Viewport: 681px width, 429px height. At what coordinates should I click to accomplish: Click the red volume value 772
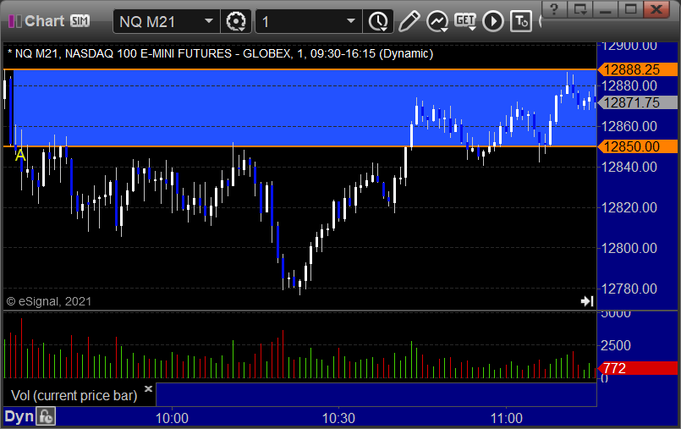[x=638, y=368]
